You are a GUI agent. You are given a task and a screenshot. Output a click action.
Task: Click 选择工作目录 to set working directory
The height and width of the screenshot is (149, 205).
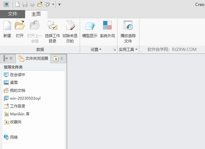tap(53, 32)
